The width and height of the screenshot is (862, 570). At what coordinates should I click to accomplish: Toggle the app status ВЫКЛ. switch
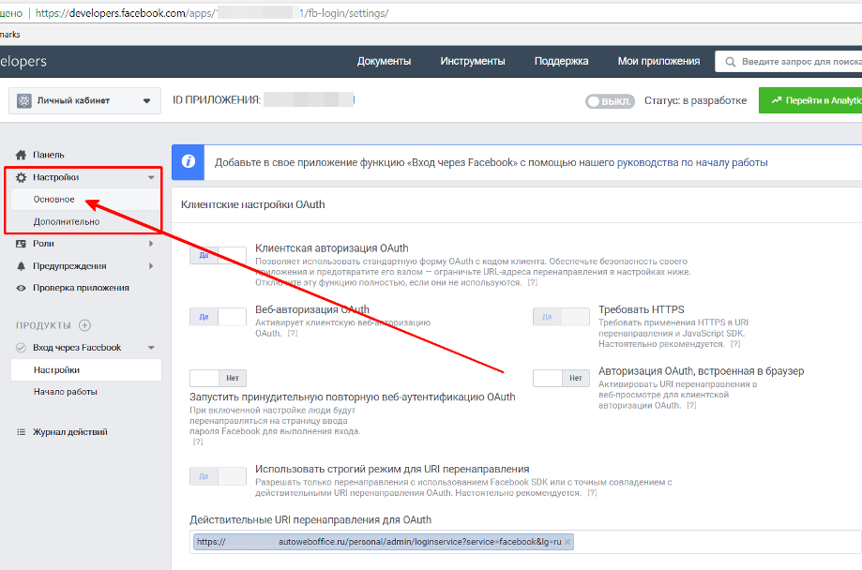tap(610, 101)
